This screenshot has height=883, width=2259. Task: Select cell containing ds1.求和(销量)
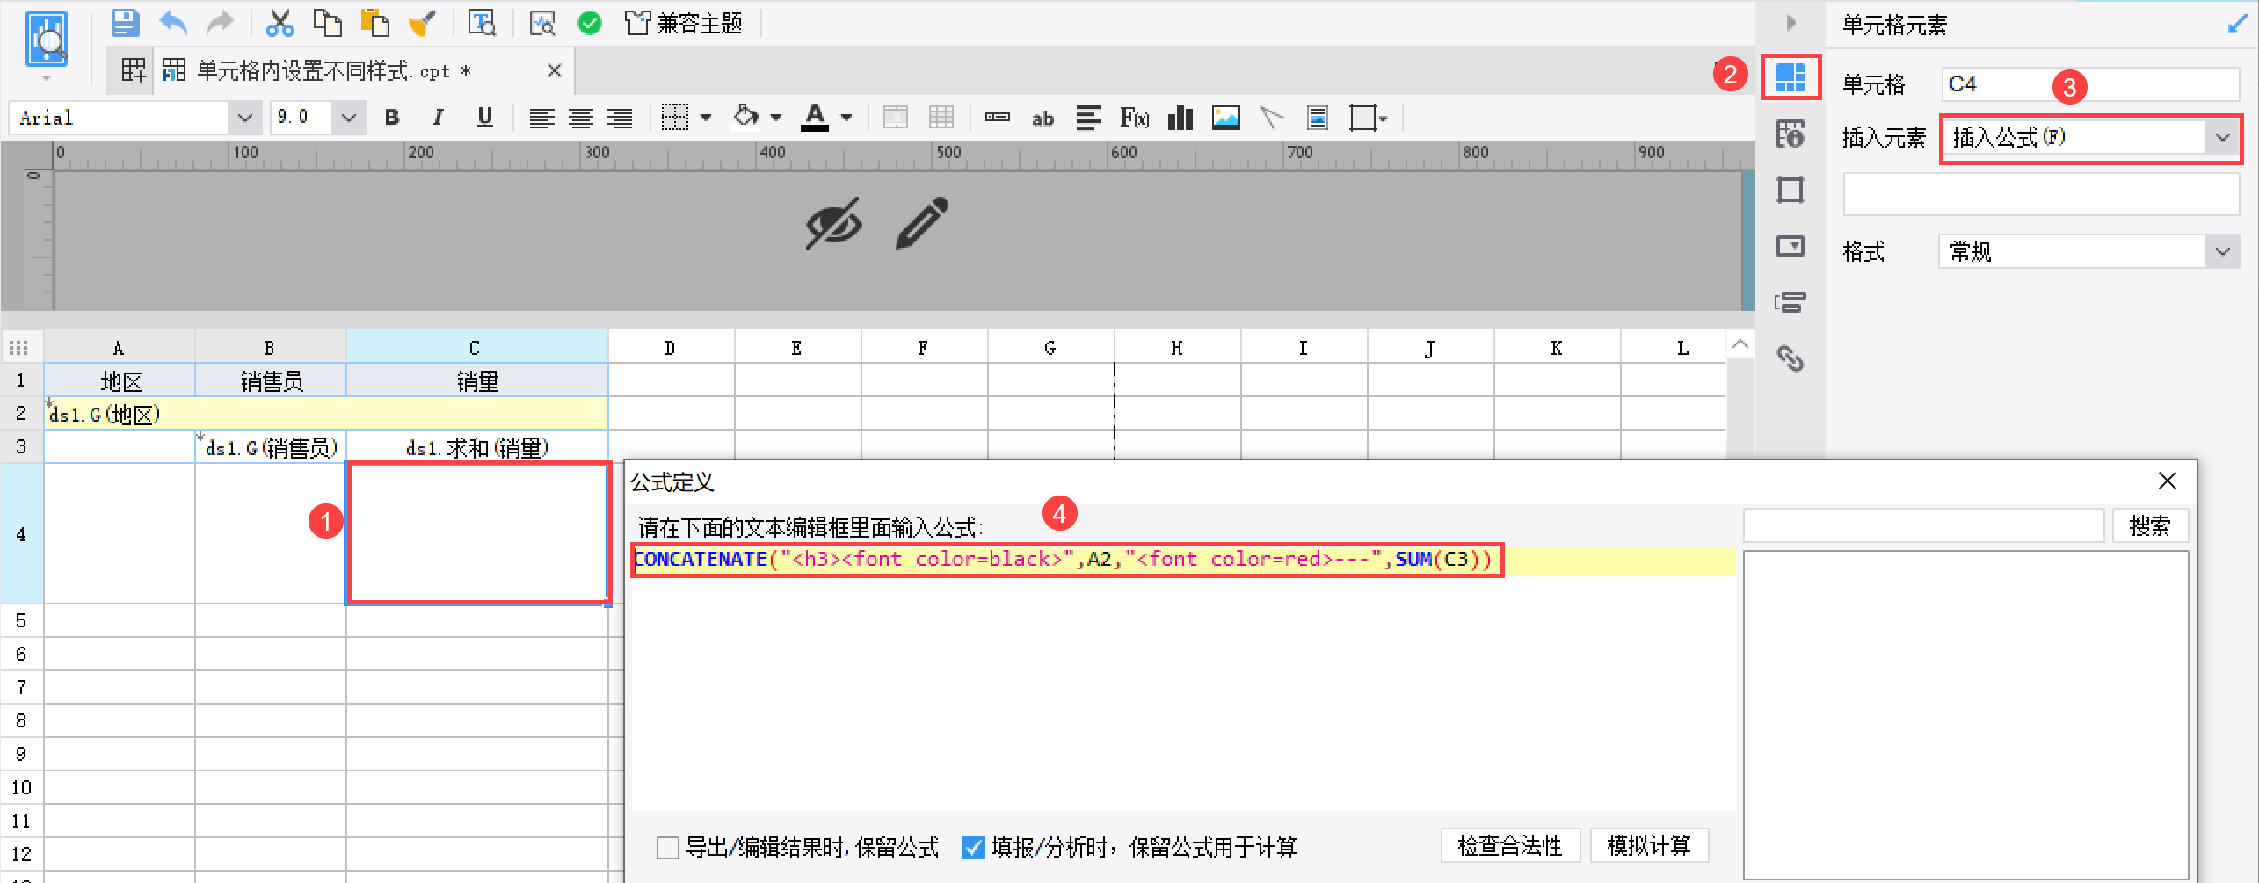pyautogui.click(x=477, y=447)
